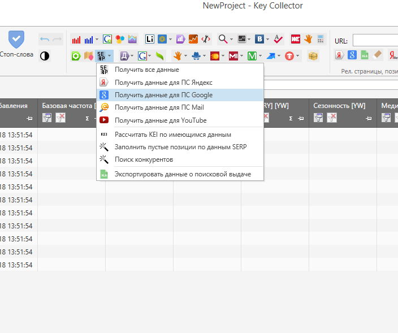The width and height of the screenshot is (398, 333).
Task: Click the red 'WE' toolbar icon
Action: tap(295, 39)
